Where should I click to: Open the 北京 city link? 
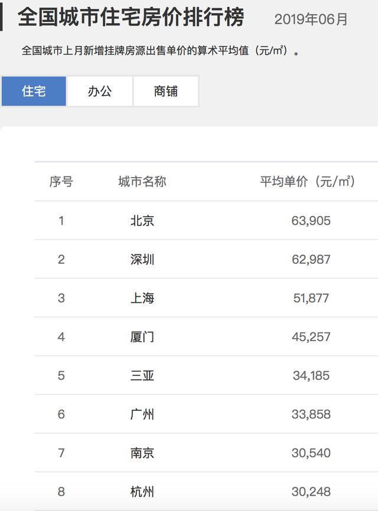142,221
